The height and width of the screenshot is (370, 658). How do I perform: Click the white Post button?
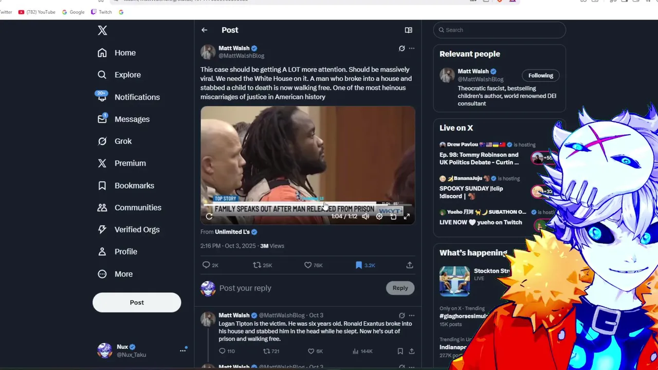(137, 303)
